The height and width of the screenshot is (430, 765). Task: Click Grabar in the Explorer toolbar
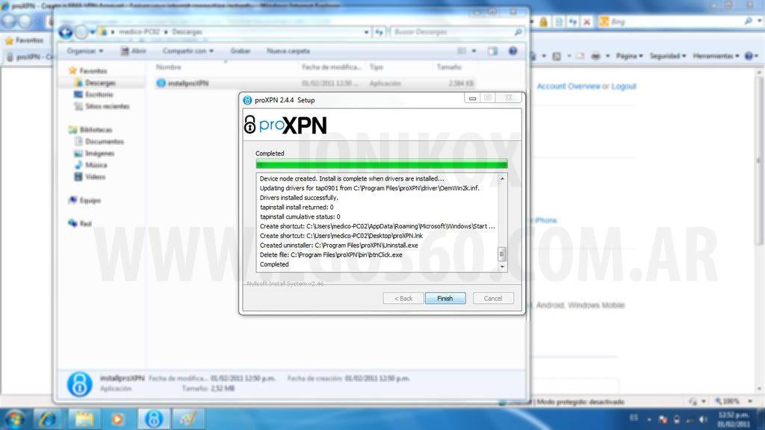point(240,51)
